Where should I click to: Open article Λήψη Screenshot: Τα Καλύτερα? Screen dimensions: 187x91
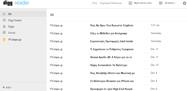tap(108, 65)
